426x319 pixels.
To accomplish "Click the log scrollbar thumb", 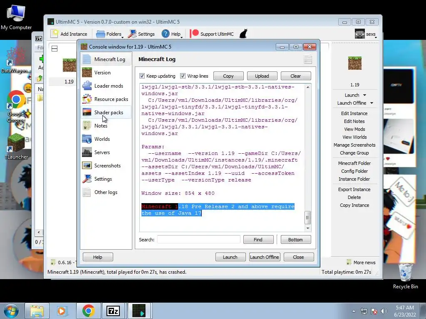I will (x=307, y=218).
